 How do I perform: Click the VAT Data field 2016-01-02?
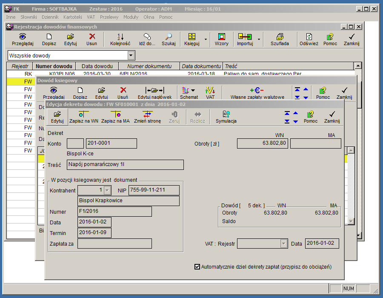(322, 244)
